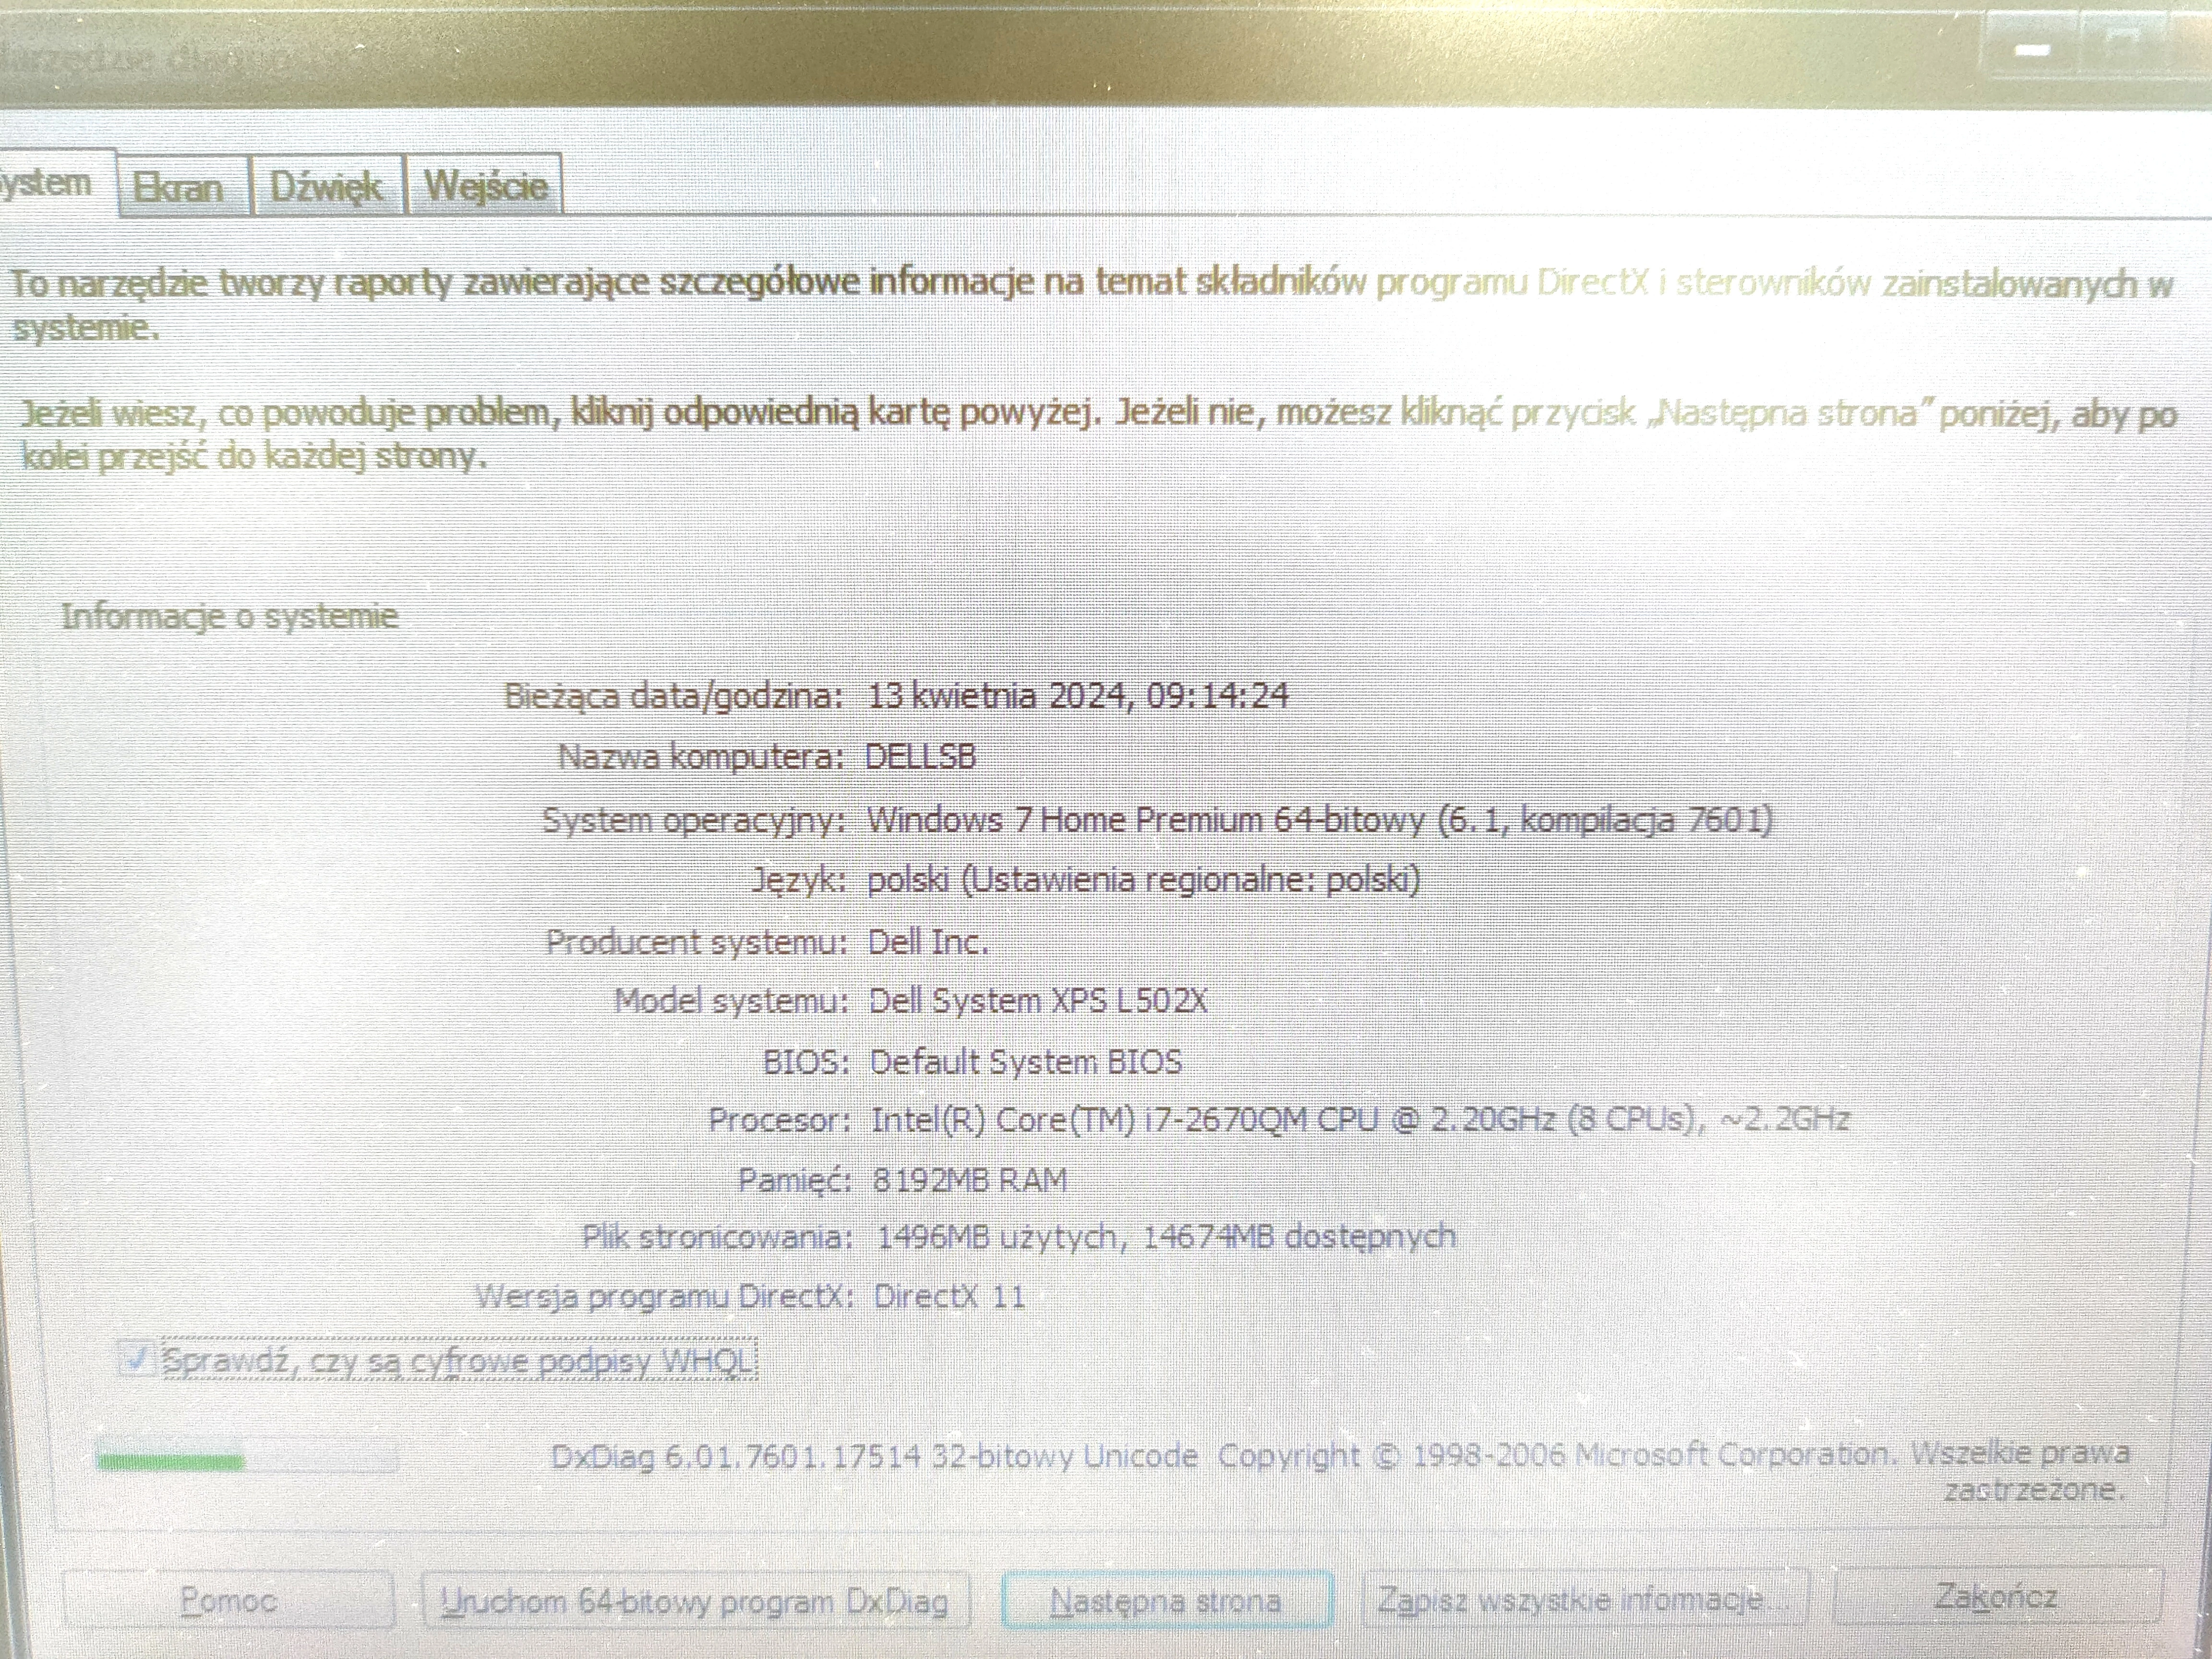Click the Intel Core i7-2670QM processor text

click(1360, 1119)
